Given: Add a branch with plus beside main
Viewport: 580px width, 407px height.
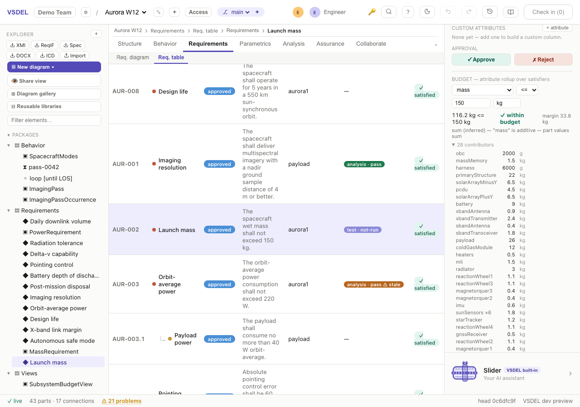Looking at the screenshot, I should click(x=257, y=12).
